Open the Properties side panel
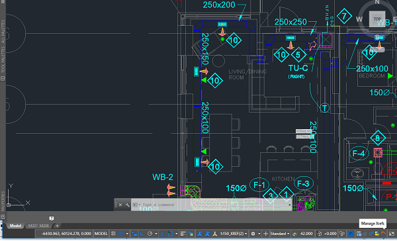Image resolution: width=397 pixels, height=241 pixels. (3, 201)
